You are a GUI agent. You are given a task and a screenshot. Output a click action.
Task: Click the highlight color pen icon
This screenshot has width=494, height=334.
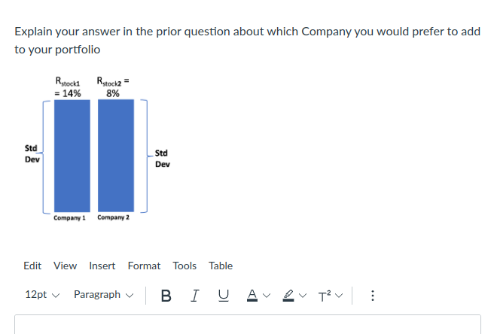pyautogui.click(x=289, y=295)
